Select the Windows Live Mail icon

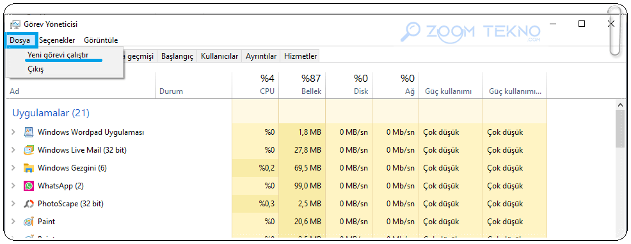[x=29, y=150]
